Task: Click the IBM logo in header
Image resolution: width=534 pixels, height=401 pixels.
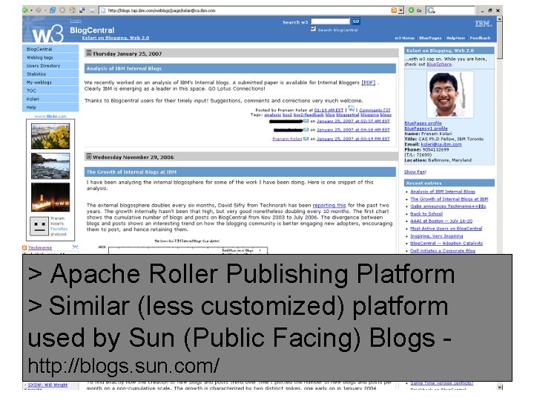Action: click(484, 24)
